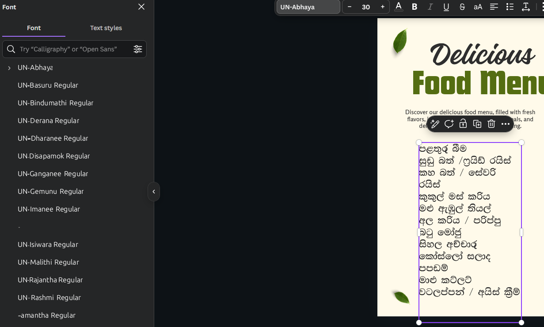This screenshot has height=327, width=544.
Task: Grab the text box bottom-left handle
Action: (x=419, y=322)
